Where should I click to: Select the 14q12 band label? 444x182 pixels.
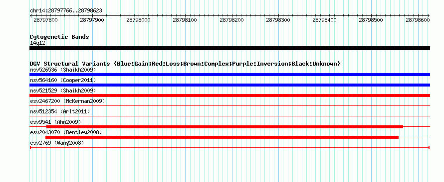(37, 43)
